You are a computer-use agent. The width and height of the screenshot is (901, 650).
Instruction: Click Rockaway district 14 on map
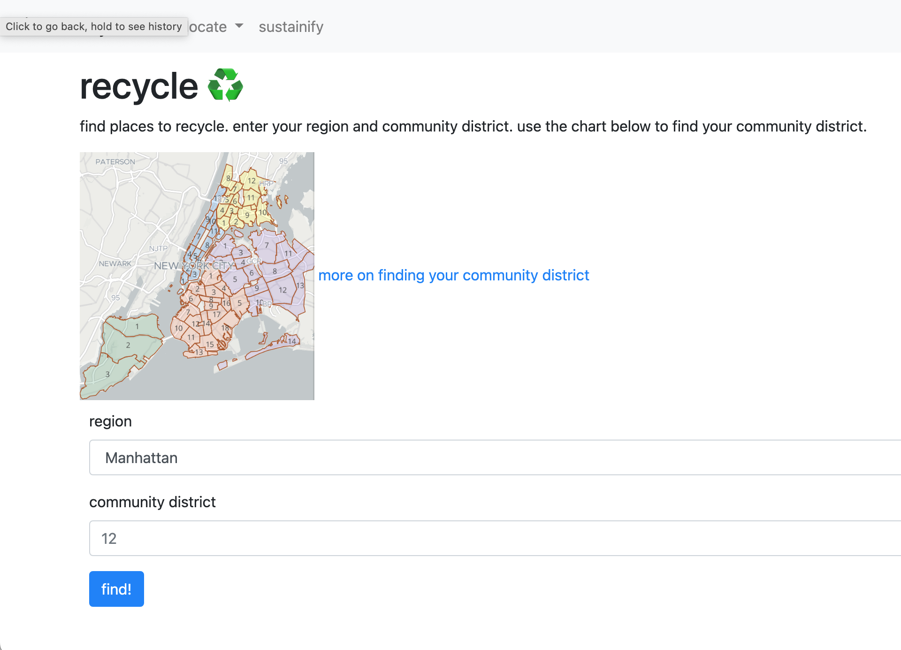point(292,341)
